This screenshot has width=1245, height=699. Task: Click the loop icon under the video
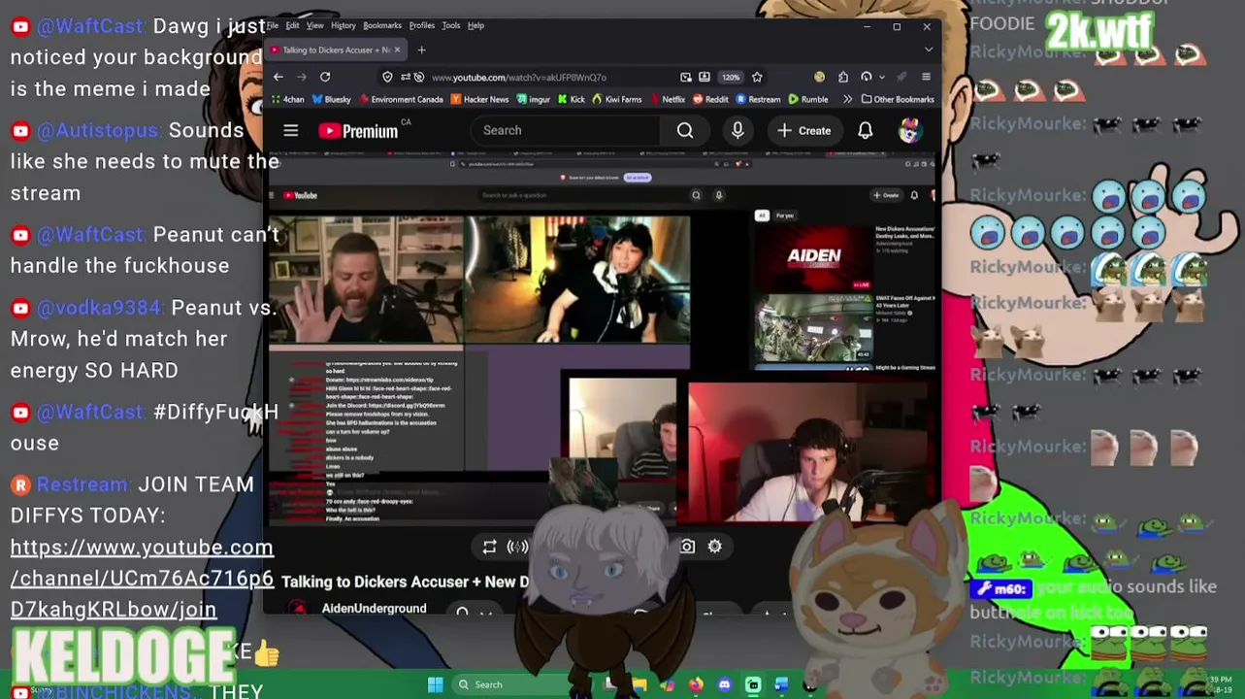click(489, 547)
